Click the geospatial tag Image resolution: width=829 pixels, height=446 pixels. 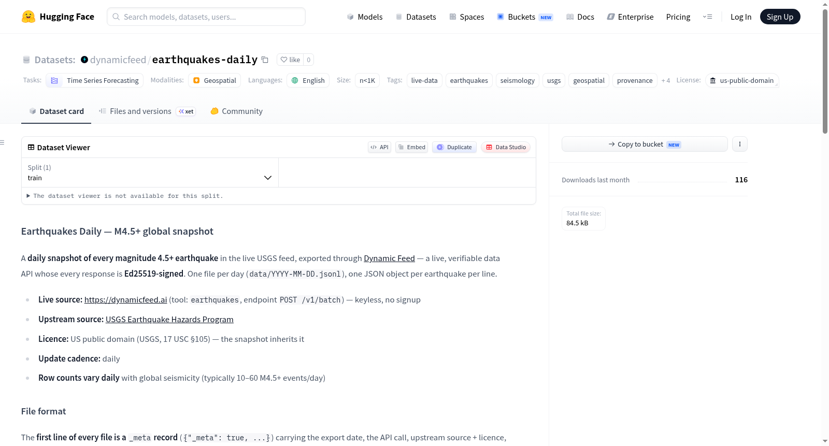pos(589,80)
